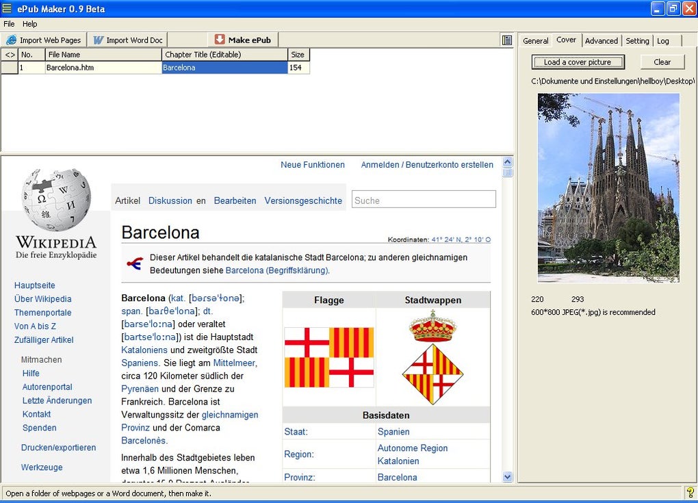Open the app menu icon in title bar

[7, 8]
